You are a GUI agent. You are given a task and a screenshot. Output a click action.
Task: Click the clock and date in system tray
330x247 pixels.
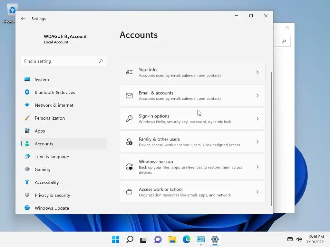pyautogui.click(x=315, y=239)
